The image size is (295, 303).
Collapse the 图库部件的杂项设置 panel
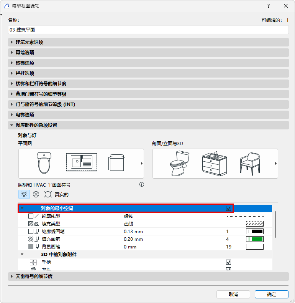click(x=148, y=125)
